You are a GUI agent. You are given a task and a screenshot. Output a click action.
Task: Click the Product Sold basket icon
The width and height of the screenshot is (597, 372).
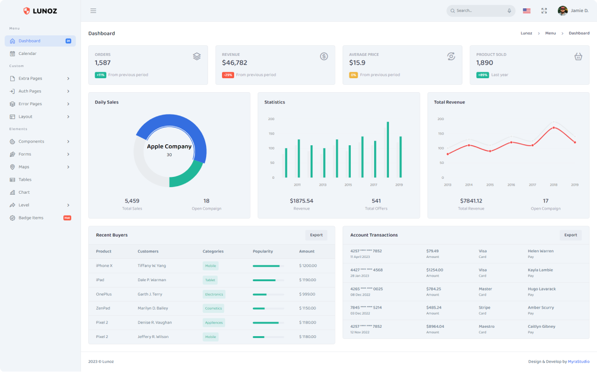tap(578, 56)
